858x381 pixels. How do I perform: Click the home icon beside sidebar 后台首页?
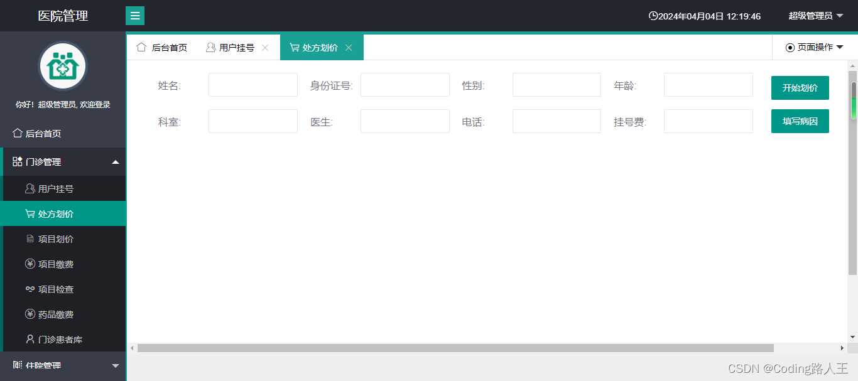click(18, 133)
